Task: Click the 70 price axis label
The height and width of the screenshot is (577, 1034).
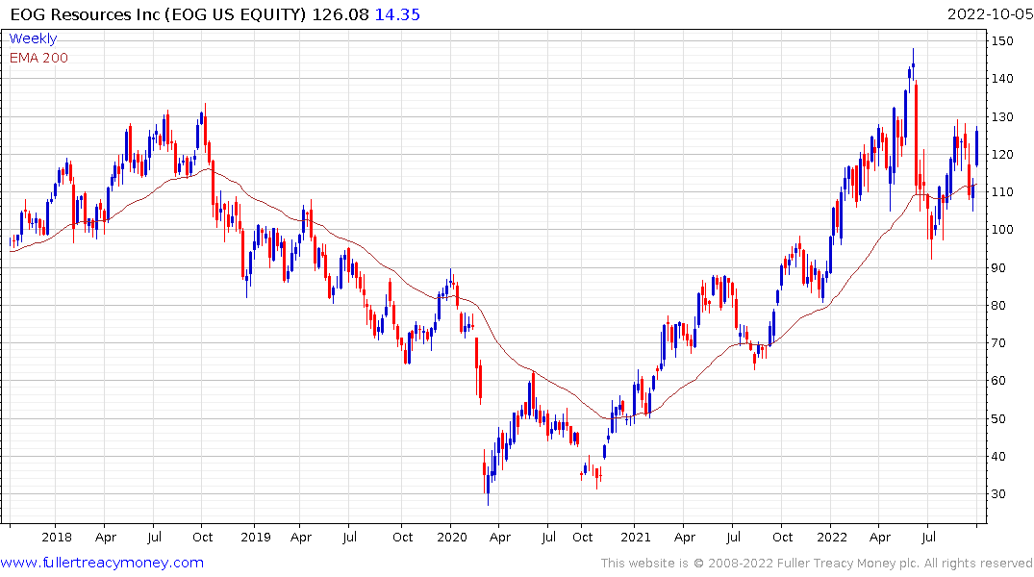Action: pyautogui.click(x=998, y=343)
